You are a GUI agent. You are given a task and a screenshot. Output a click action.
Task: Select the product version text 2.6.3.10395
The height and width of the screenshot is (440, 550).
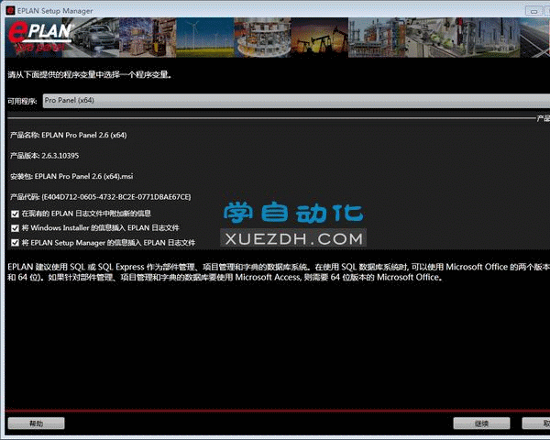tap(60, 156)
